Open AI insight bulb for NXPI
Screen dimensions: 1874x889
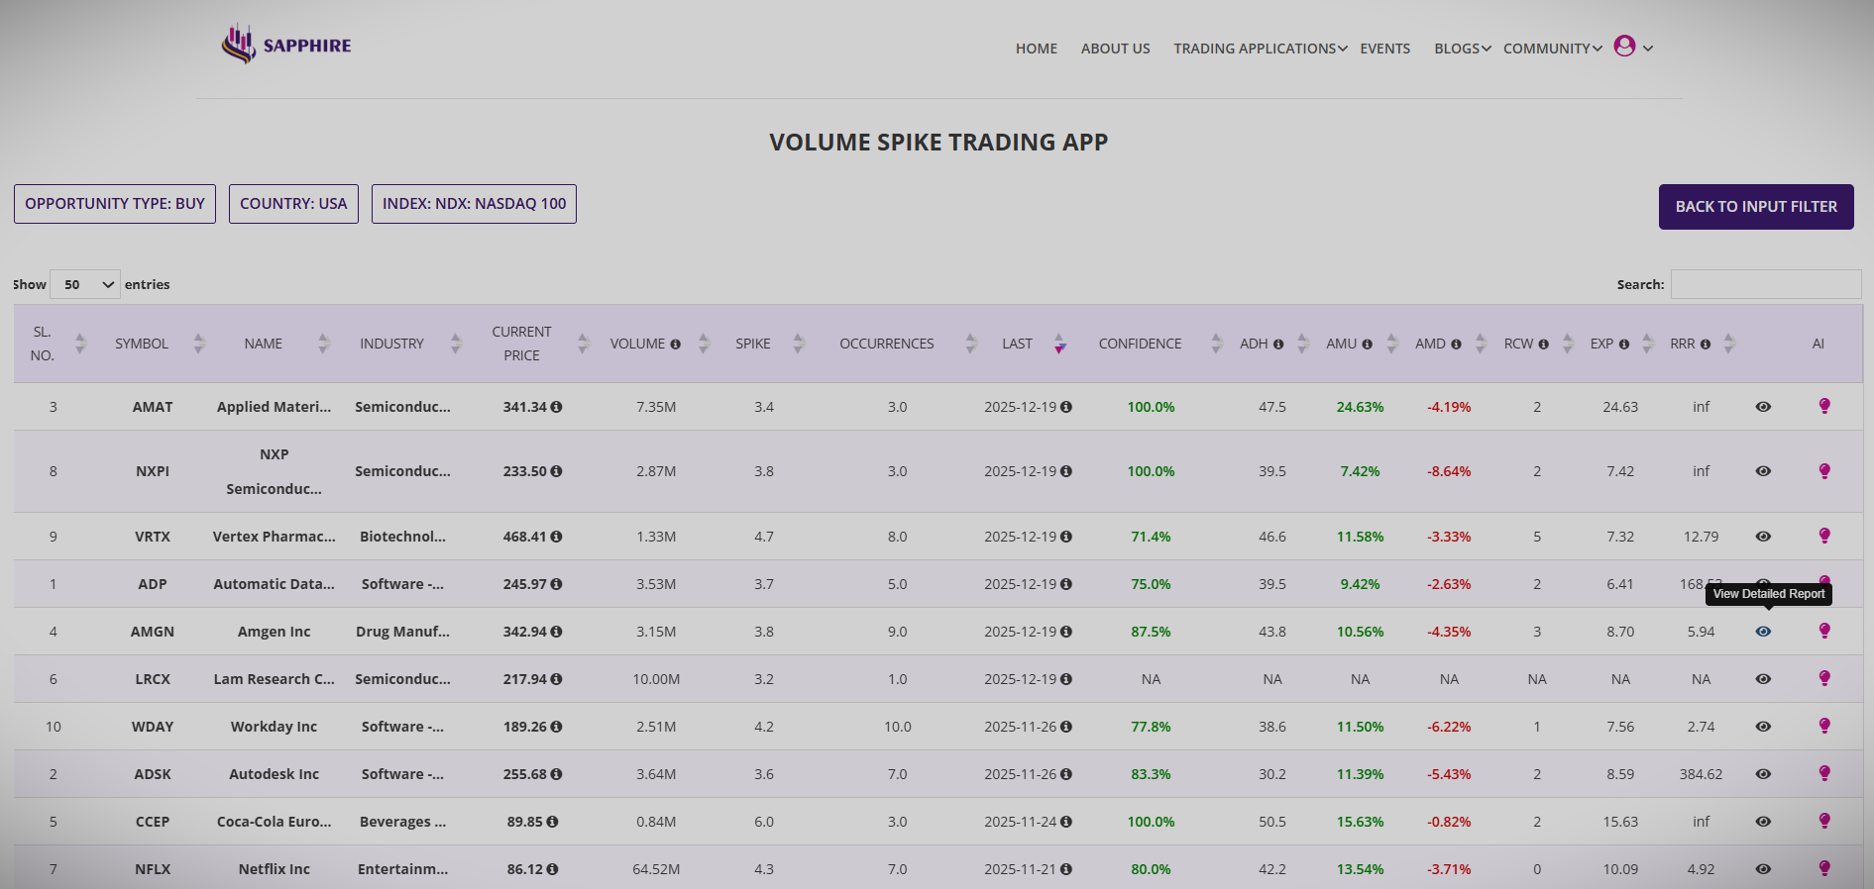point(1824,471)
